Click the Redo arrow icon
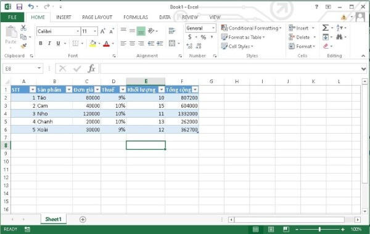This screenshot has height=234, width=370. click(47, 7)
